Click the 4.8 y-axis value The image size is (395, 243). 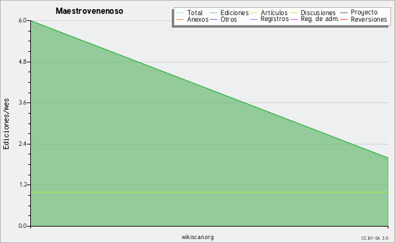22,62
